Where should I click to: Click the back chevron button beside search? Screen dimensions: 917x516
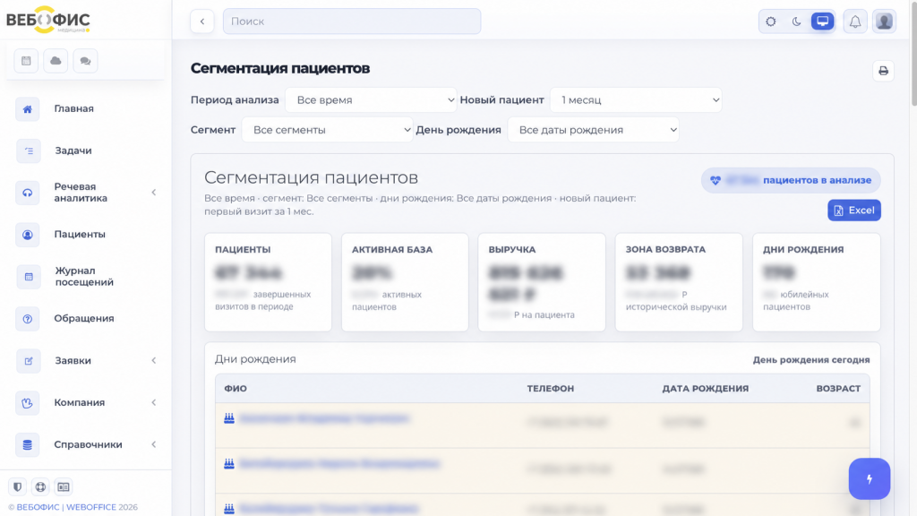coord(202,21)
